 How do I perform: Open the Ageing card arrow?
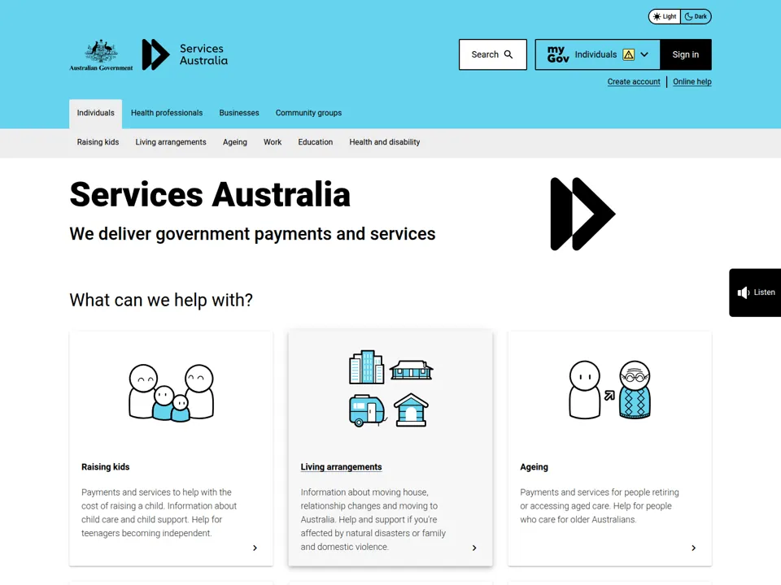(693, 548)
